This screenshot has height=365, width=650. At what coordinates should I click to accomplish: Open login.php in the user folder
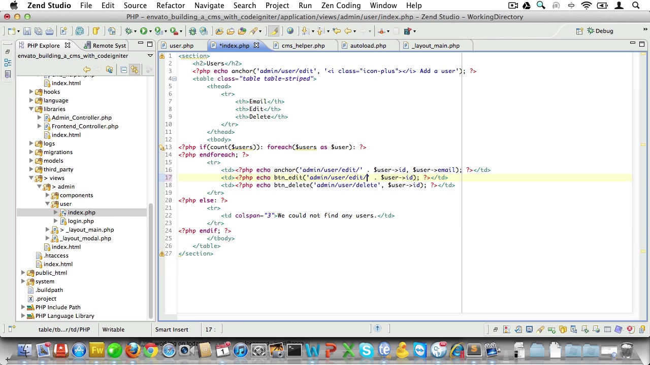[x=81, y=221]
